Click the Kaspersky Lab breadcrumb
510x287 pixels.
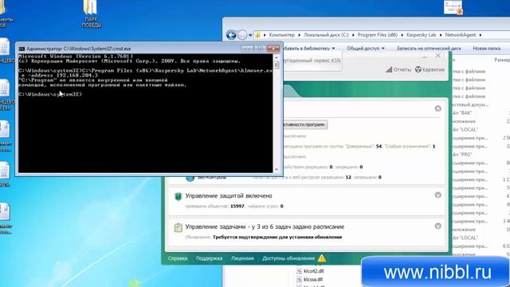(x=421, y=35)
